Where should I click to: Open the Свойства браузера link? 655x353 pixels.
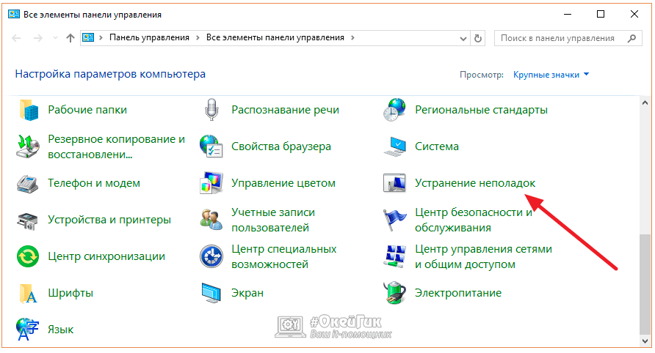(281, 146)
